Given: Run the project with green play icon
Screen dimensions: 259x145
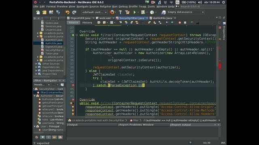Looking at the screenshot, I should tap(135, 12).
